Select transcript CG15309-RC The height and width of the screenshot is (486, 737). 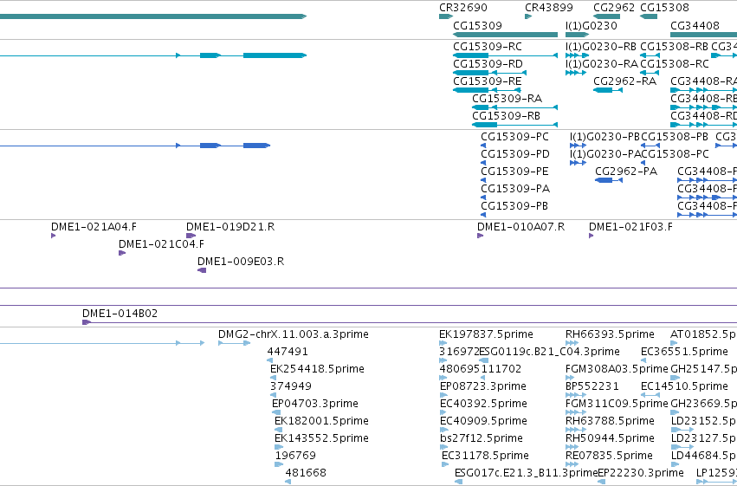pyautogui.click(x=505, y=55)
